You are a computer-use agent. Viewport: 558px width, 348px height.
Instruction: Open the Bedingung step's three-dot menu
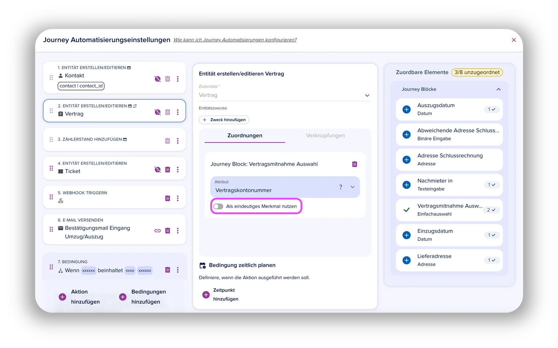coord(178,270)
